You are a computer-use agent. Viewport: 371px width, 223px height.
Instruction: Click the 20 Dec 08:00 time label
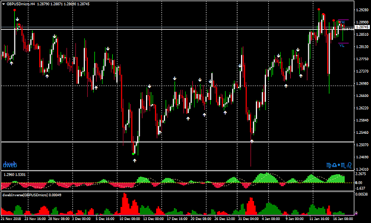pyautogui.click(x=201, y=218)
